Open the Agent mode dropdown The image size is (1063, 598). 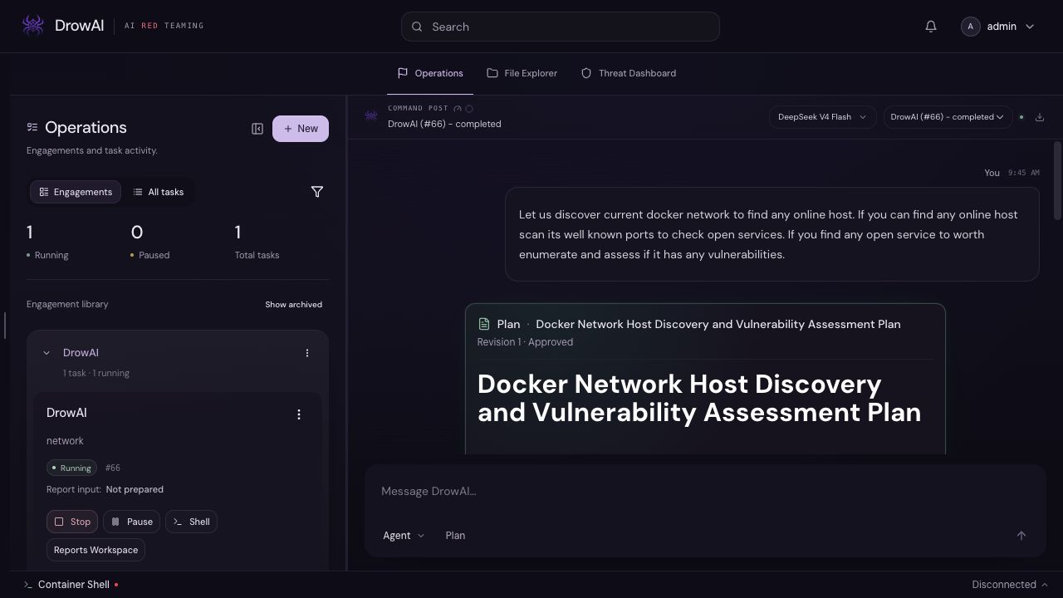tap(404, 536)
